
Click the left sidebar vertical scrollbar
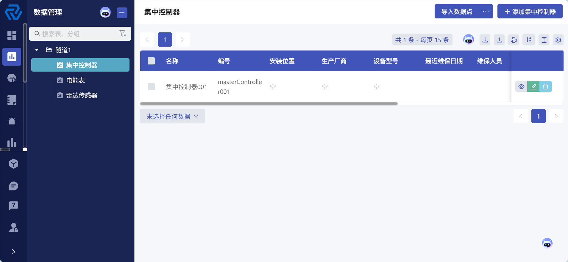coord(25,53)
